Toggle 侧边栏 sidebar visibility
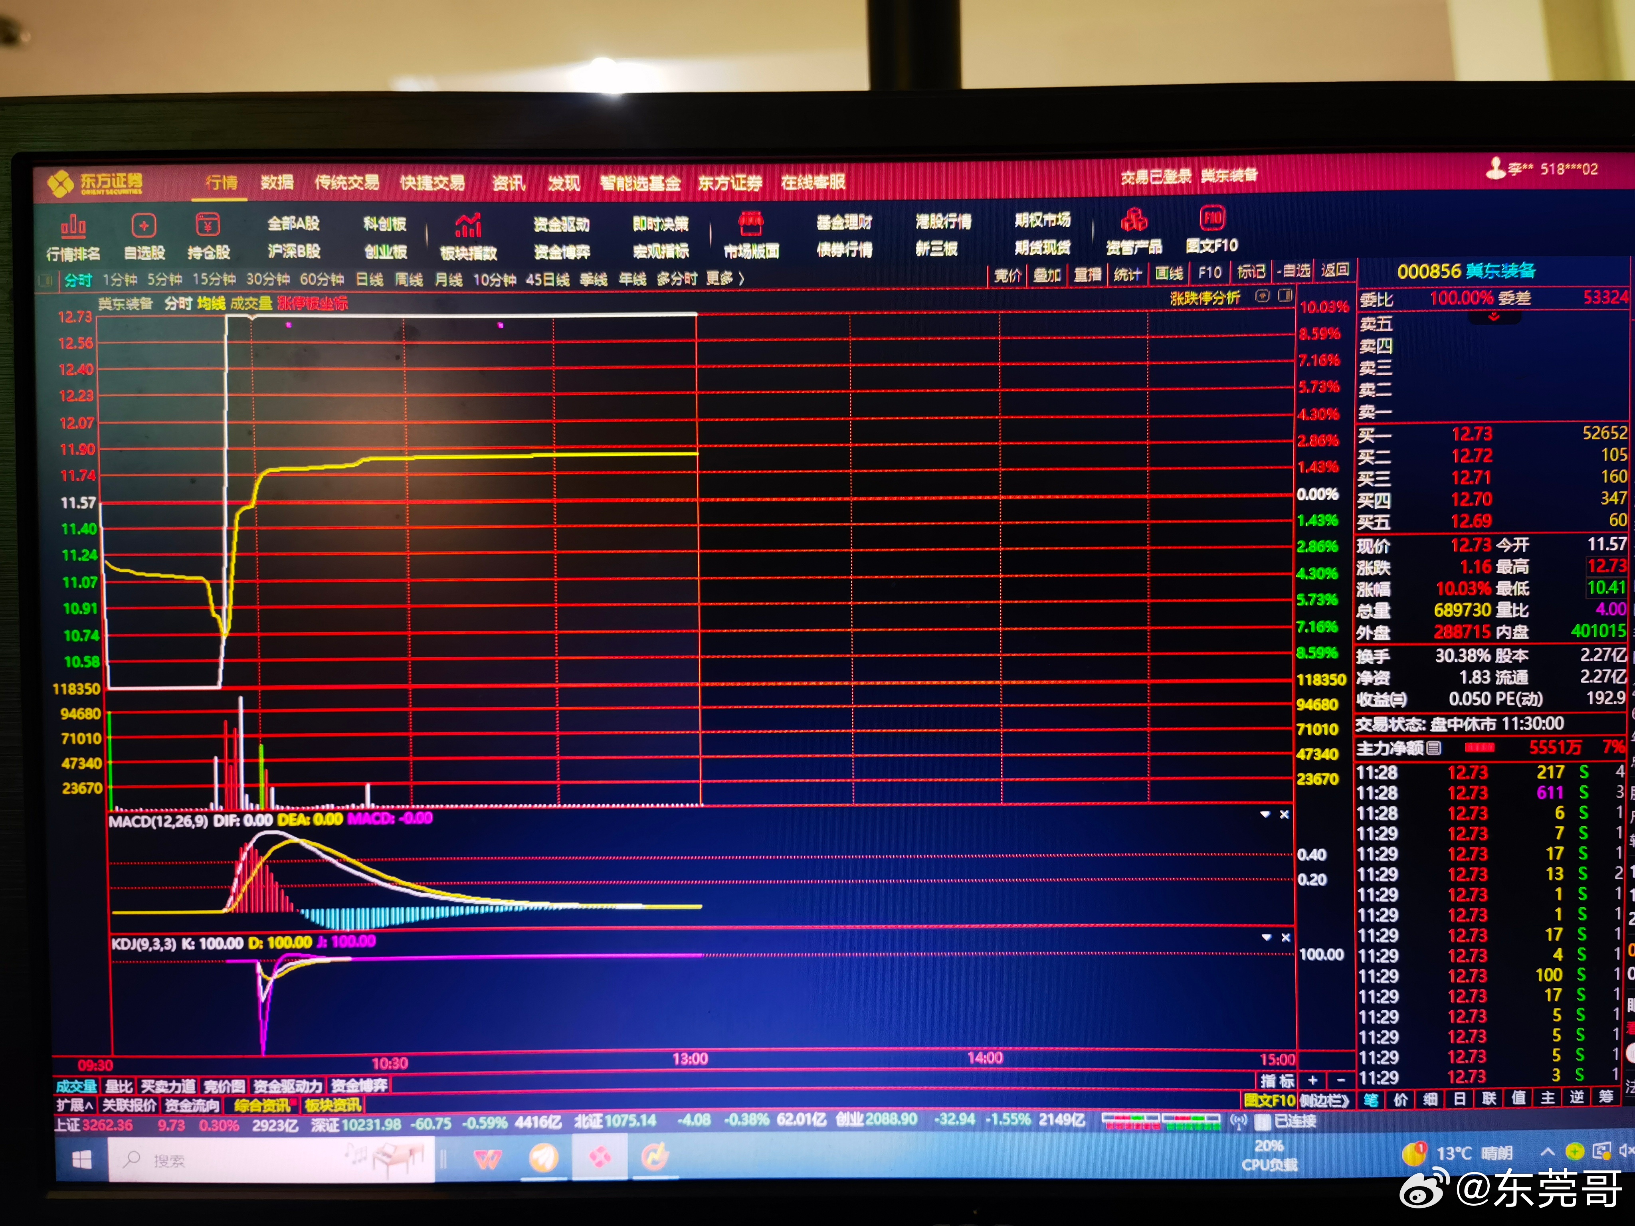Screen dimensions: 1635x1226 pyautogui.click(x=1324, y=1099)
